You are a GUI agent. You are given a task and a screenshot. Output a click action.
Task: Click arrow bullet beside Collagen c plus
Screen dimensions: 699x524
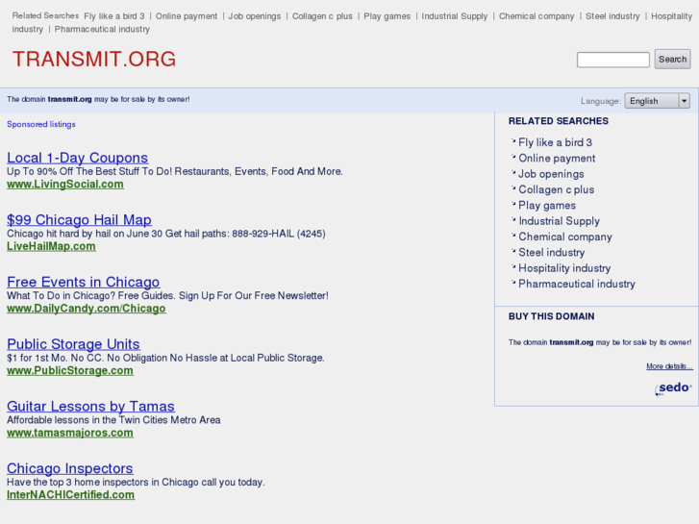[x=513, y=187]
